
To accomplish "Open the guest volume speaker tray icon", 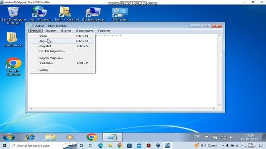I will click(232, 137).
